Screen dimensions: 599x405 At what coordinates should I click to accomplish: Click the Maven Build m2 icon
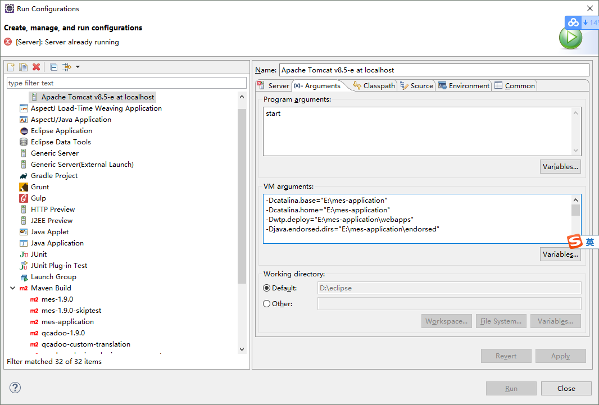point(24,288)
